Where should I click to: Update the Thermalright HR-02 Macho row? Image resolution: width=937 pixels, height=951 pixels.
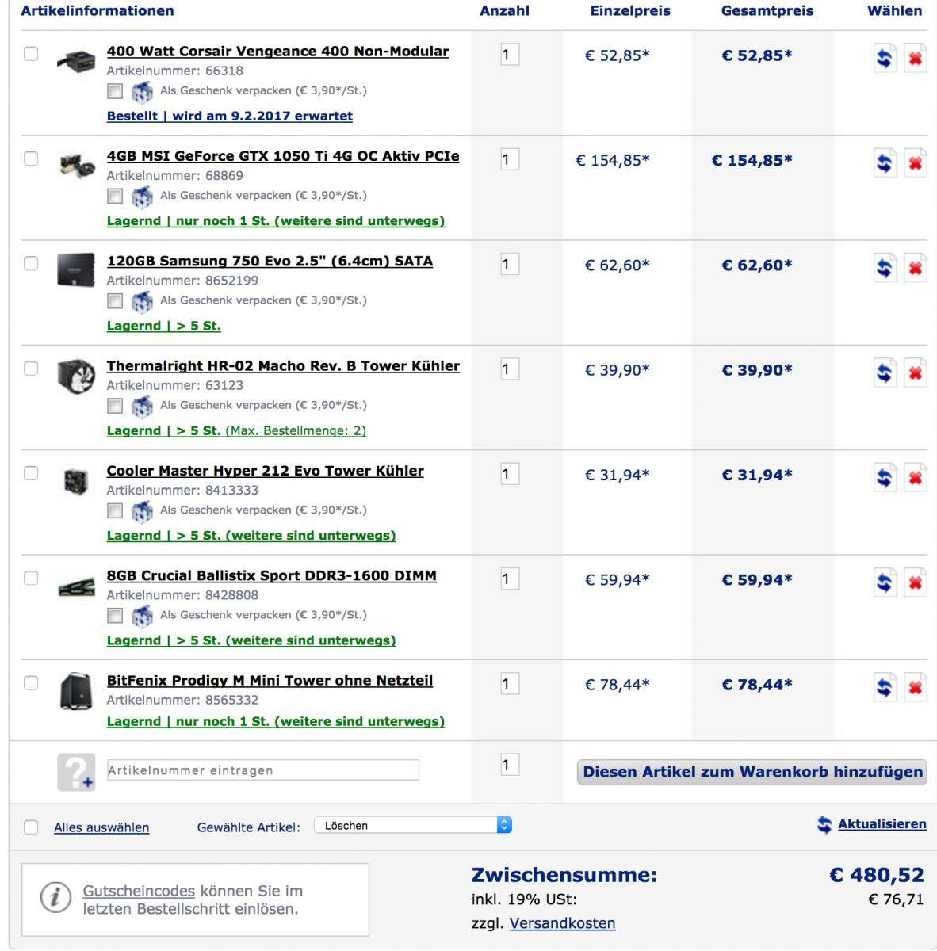tap(885, 374)
